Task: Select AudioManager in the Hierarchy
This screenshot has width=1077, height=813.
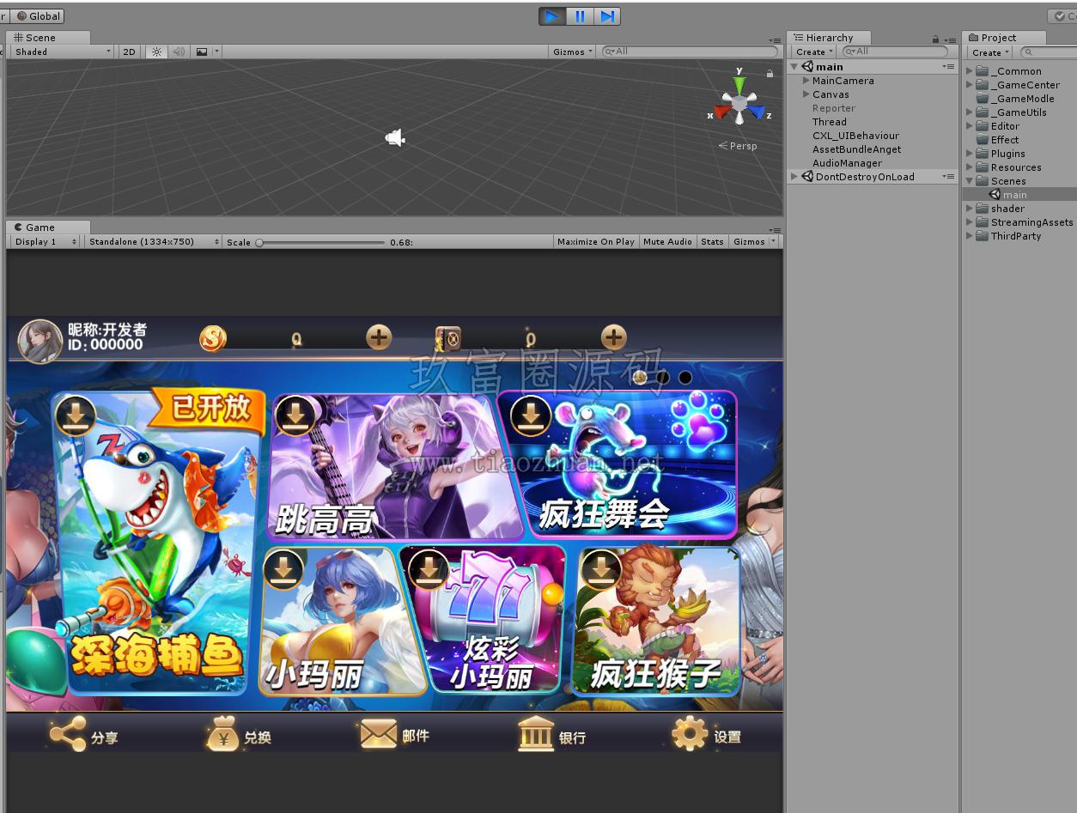Action: coord(847,163)
